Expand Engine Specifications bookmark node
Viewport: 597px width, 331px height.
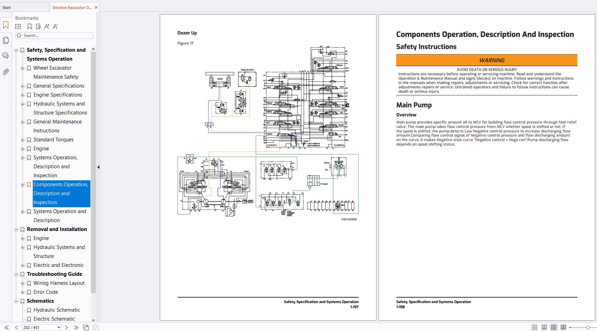[x=23, y=95]
